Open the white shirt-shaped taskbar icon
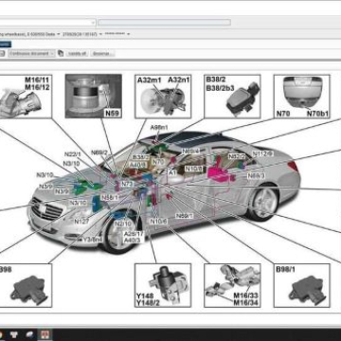 point(14,334)
